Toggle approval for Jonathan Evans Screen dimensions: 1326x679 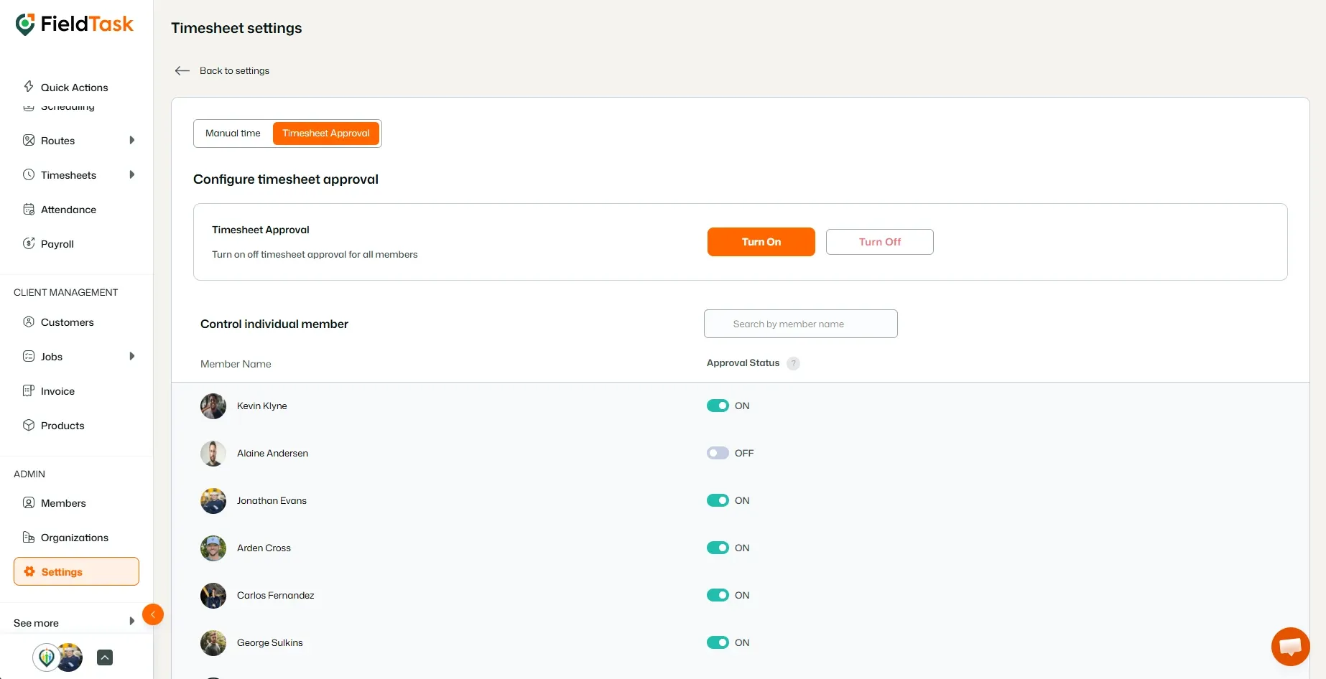point(718,500)
